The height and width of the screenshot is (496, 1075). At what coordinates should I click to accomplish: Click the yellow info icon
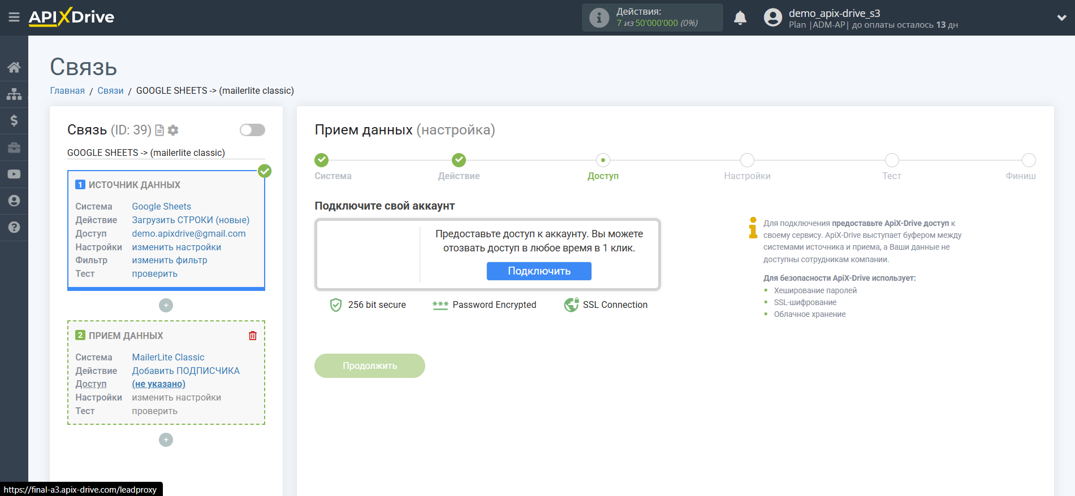[x=753, y=228]
